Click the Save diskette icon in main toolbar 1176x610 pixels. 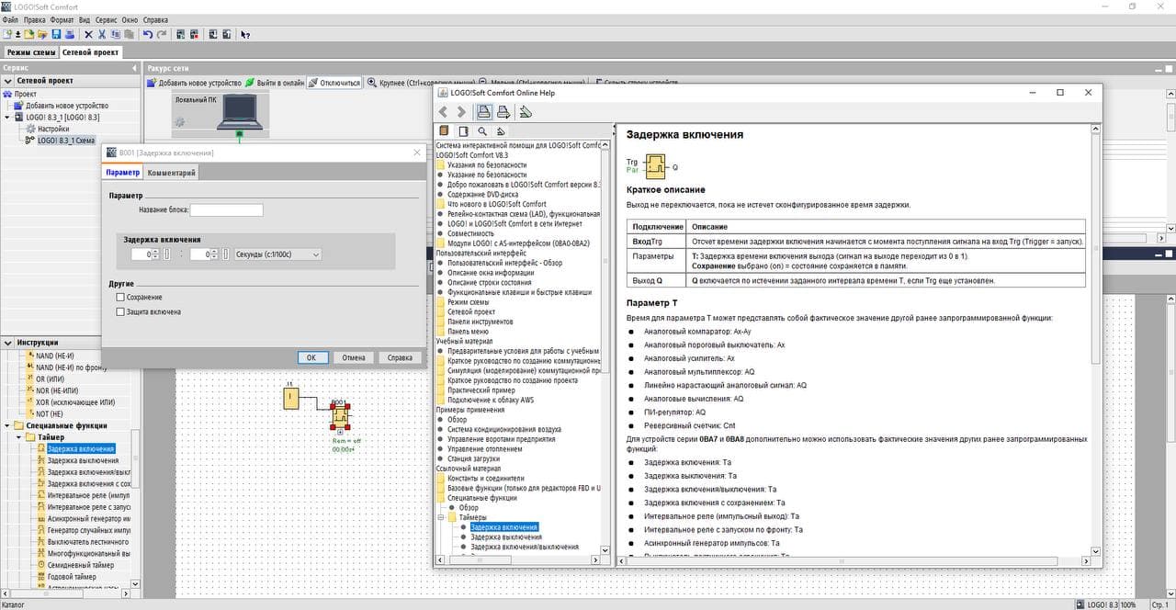click(56, 35)
